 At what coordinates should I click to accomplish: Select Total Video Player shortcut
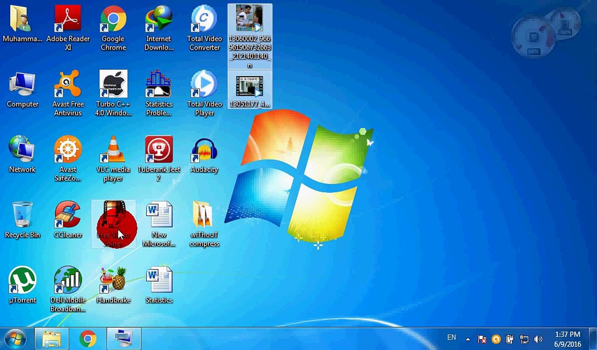205,94
